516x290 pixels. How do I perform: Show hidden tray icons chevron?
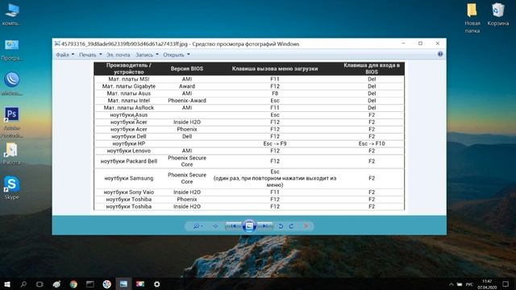coord(451,284)
